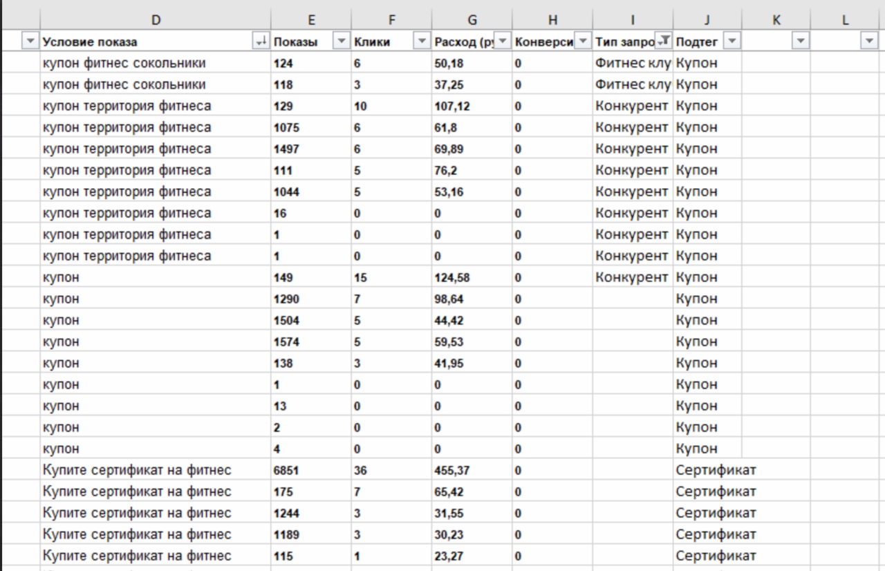The image size is (885, 571).
Task: Select column E by its letter header
Action: coord(311,20)
